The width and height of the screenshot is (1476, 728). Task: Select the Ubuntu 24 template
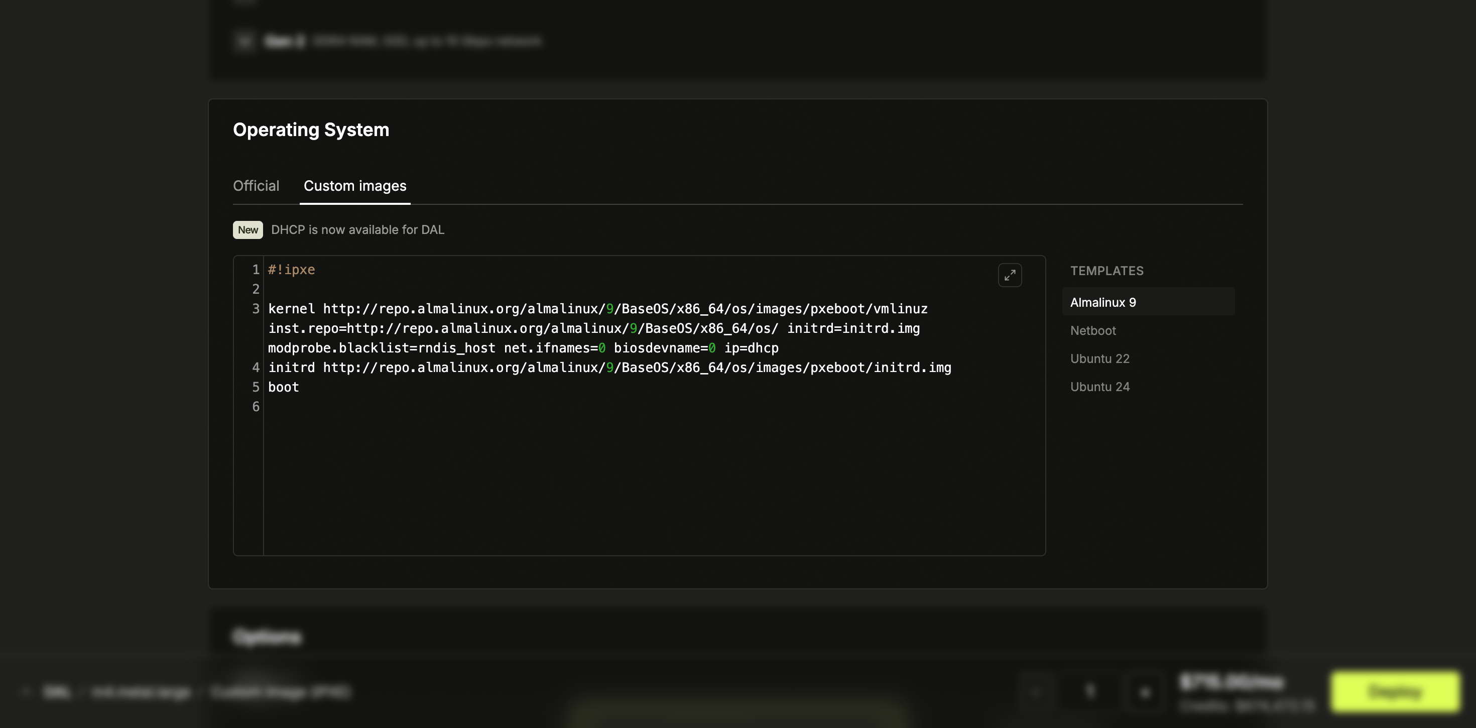(x=1099, y=387)
